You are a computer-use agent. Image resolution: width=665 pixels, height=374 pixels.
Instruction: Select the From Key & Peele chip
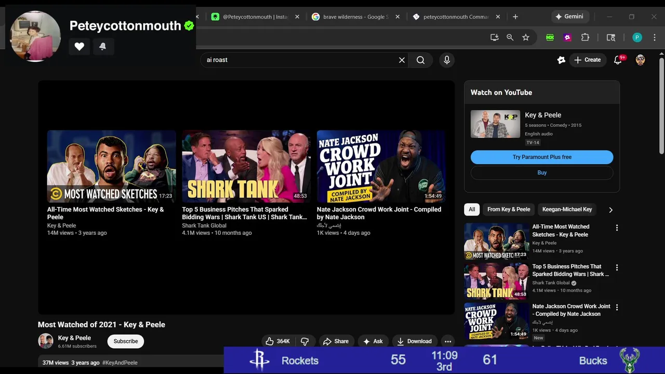(509, 209)
